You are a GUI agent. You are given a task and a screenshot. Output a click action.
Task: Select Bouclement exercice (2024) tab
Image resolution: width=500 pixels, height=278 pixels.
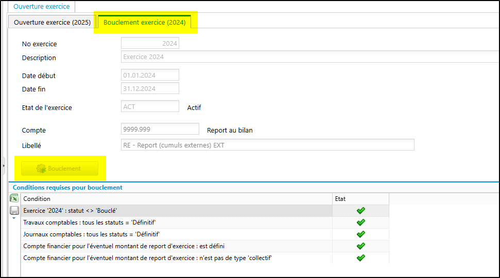tap(145, 22)
